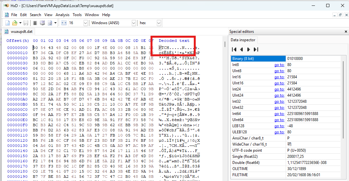
Task: Click the Open disk image icon
Action: pos(49,23)
